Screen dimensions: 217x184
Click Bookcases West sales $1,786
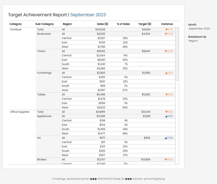pos(101,47)
